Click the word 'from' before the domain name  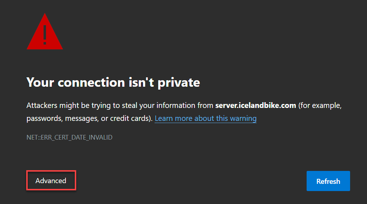pyautogui.click(x=206, y=106)
